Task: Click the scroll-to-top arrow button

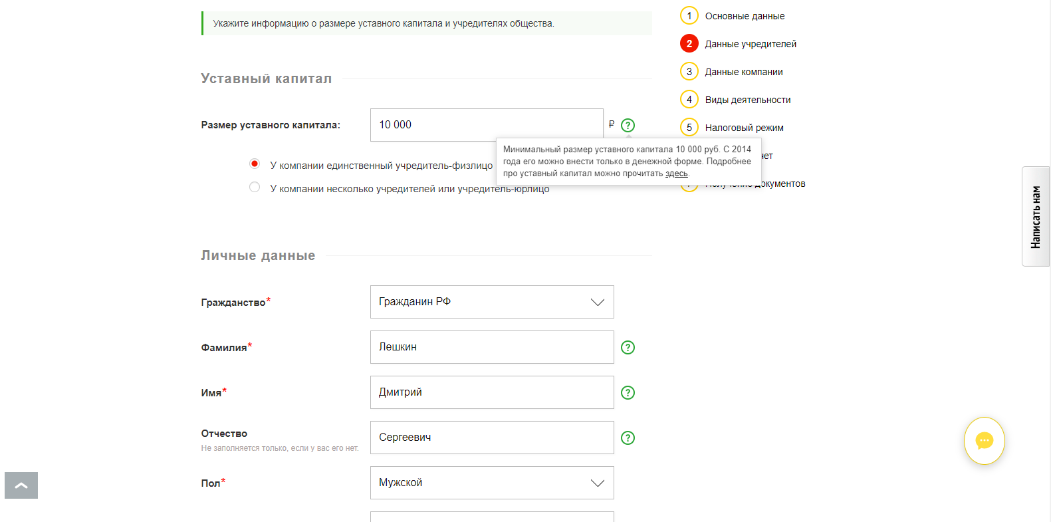Action: click(21, 485)
